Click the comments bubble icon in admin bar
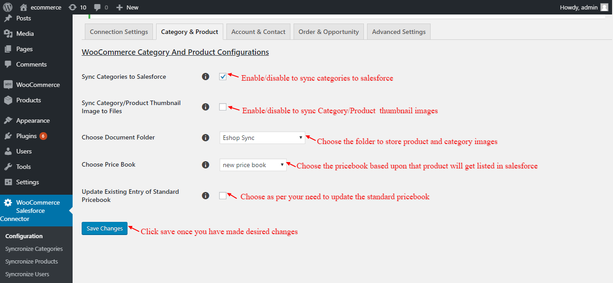 (x=98, y=7)
